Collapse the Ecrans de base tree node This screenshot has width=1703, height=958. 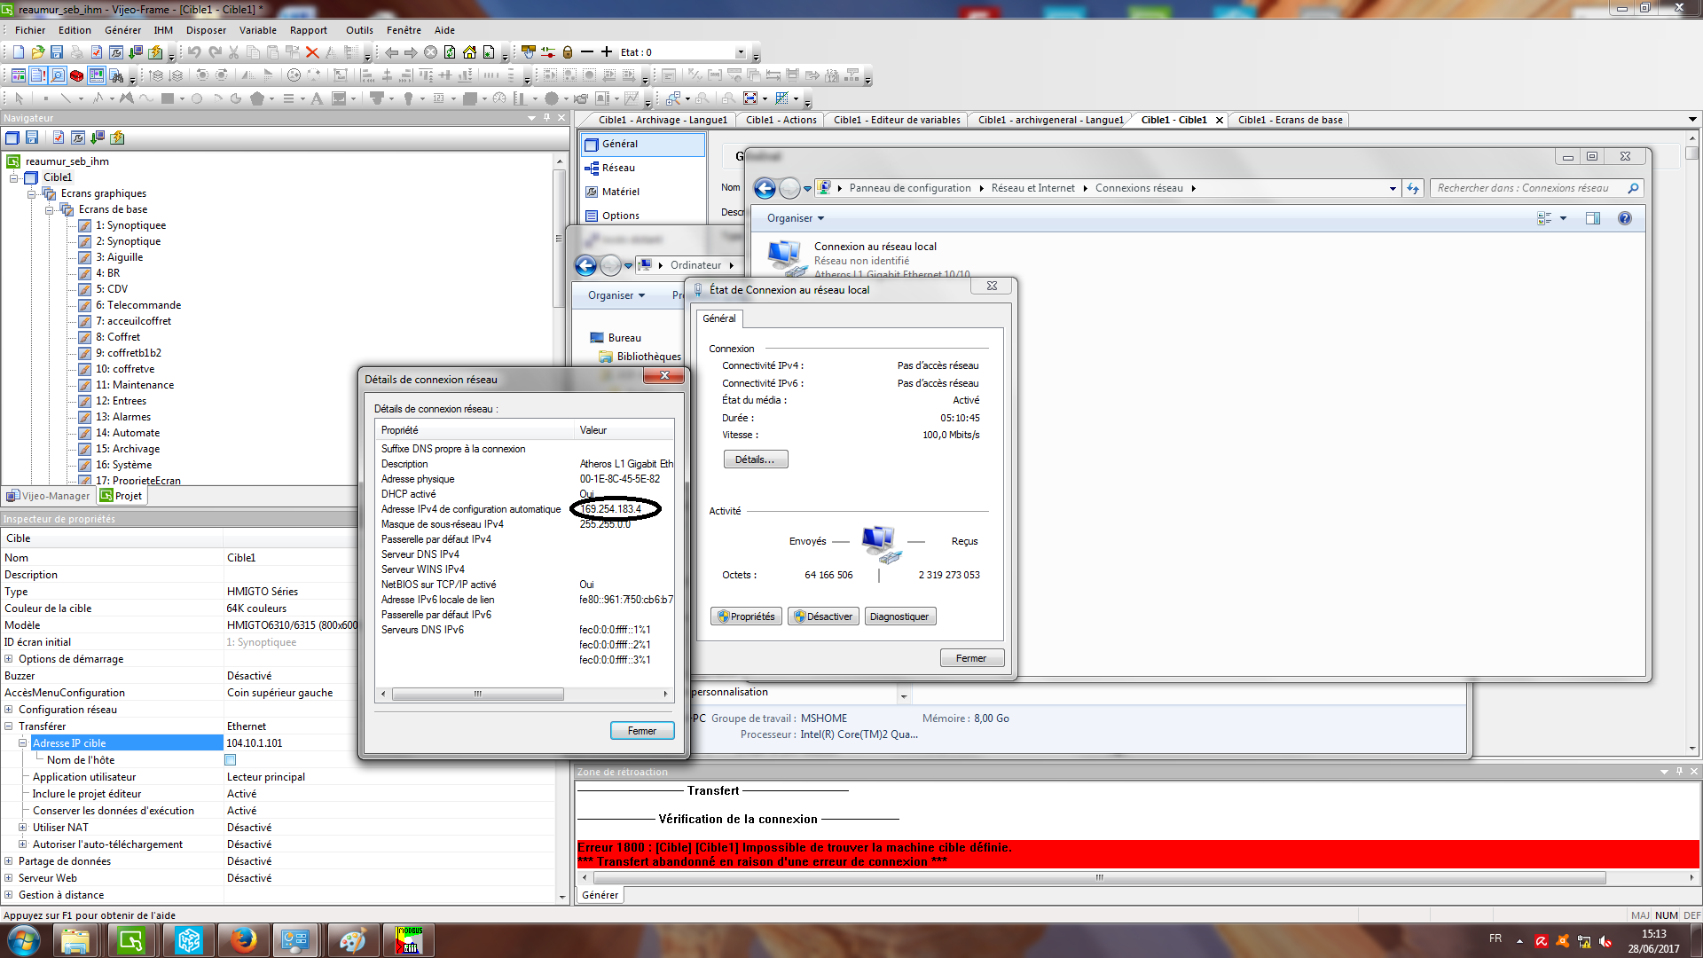[50, 210]
